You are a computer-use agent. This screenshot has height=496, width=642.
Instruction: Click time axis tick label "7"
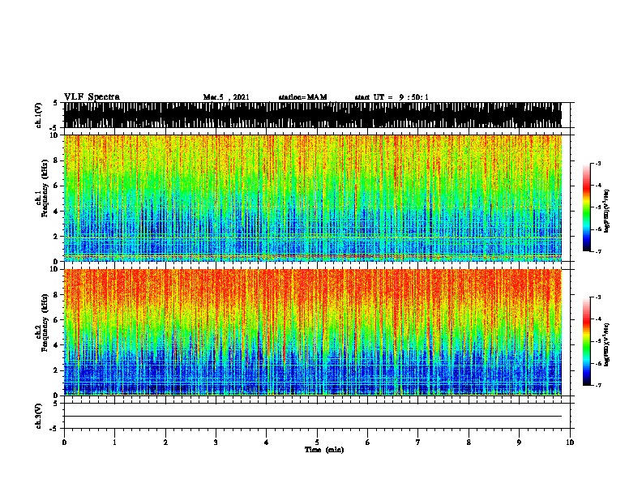pyautogui.click(x=418, y=443)
